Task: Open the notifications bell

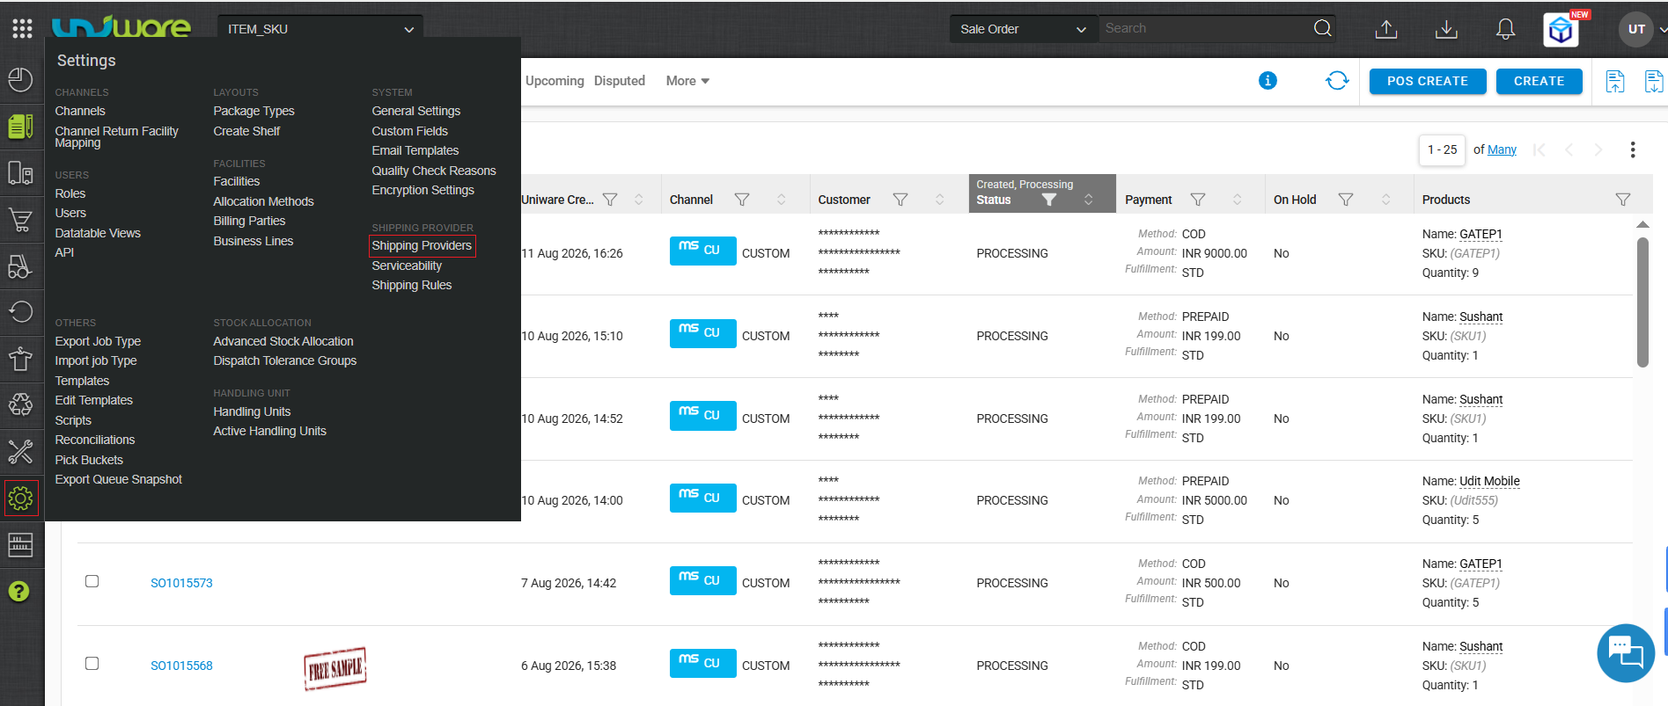Action: [1506, 29]
